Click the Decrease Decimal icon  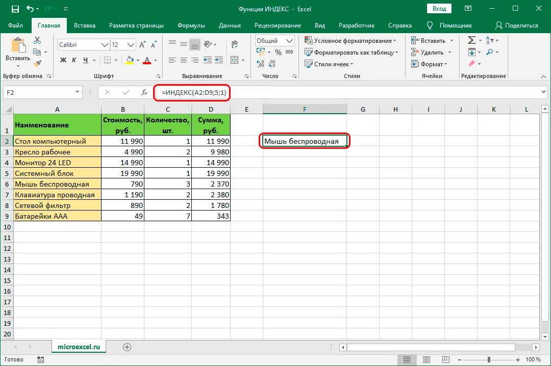[271, 64]
